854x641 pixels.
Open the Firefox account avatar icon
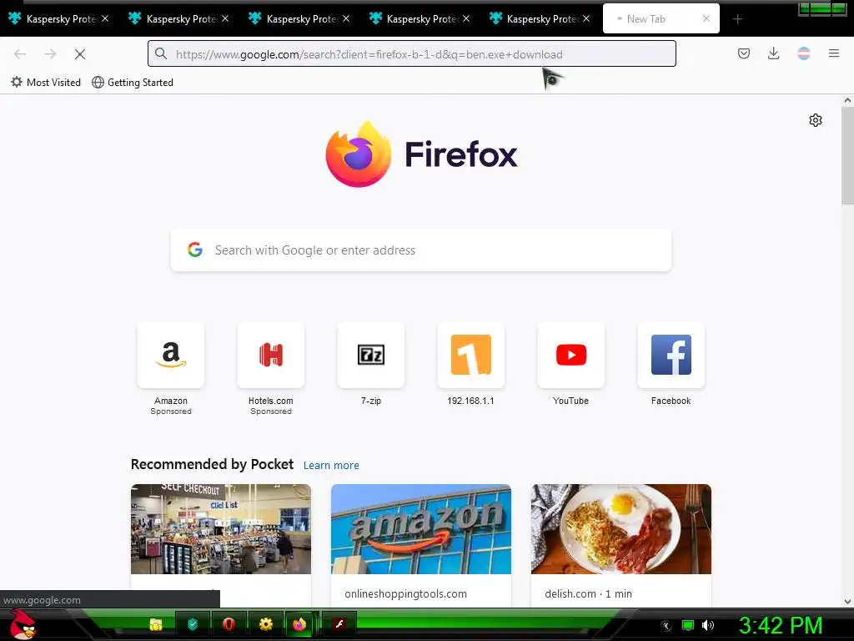point(804,53)
